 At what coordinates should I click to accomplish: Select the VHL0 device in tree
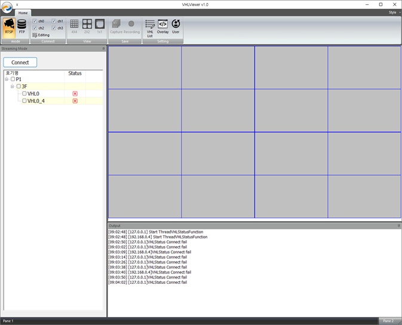point(33,94)
